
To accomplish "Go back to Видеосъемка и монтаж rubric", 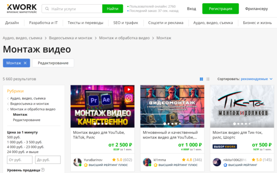I will click(x=30, y=104).
